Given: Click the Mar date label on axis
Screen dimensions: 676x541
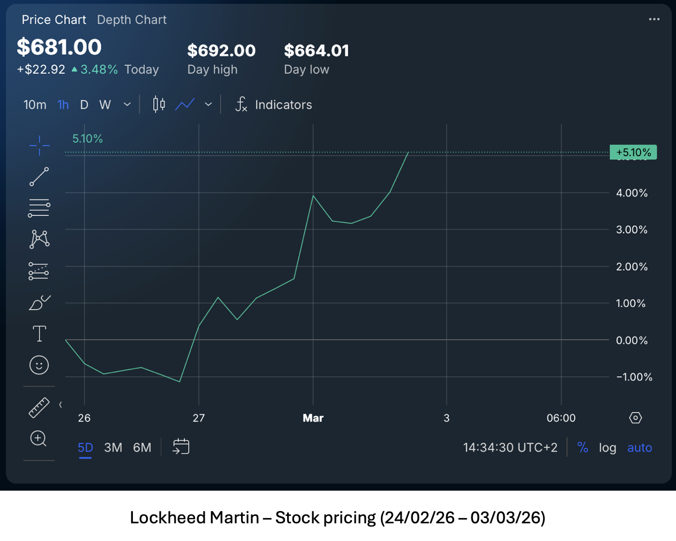Looking at the screenshot, I should pos(313,418).
